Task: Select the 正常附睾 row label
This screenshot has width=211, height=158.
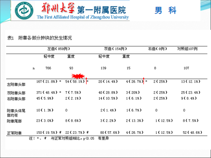Action: click(15, 133)
